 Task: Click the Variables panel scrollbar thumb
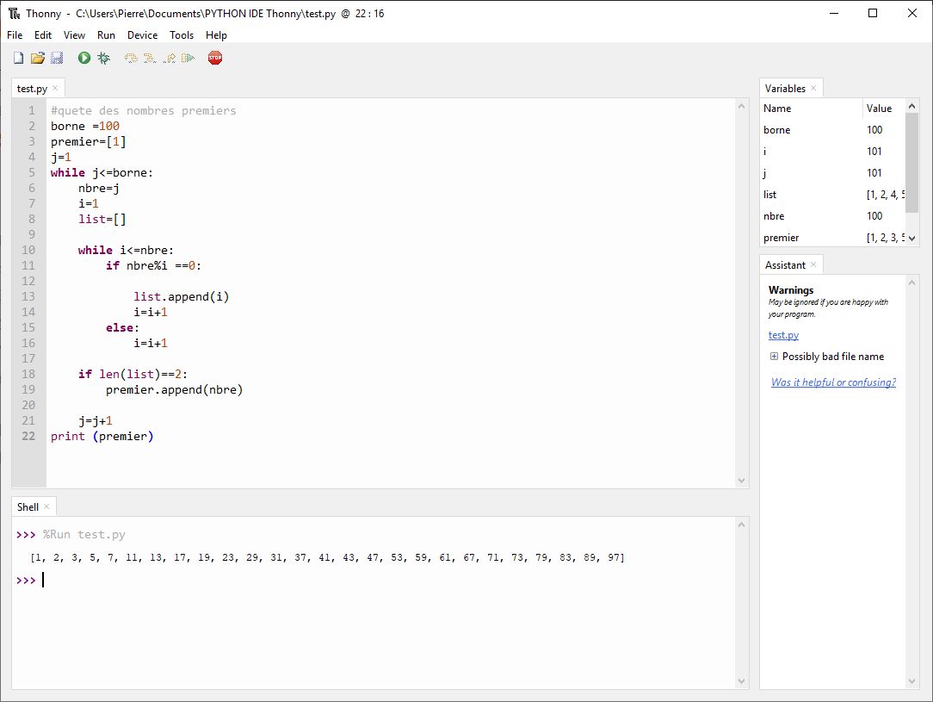pos(911,162)
